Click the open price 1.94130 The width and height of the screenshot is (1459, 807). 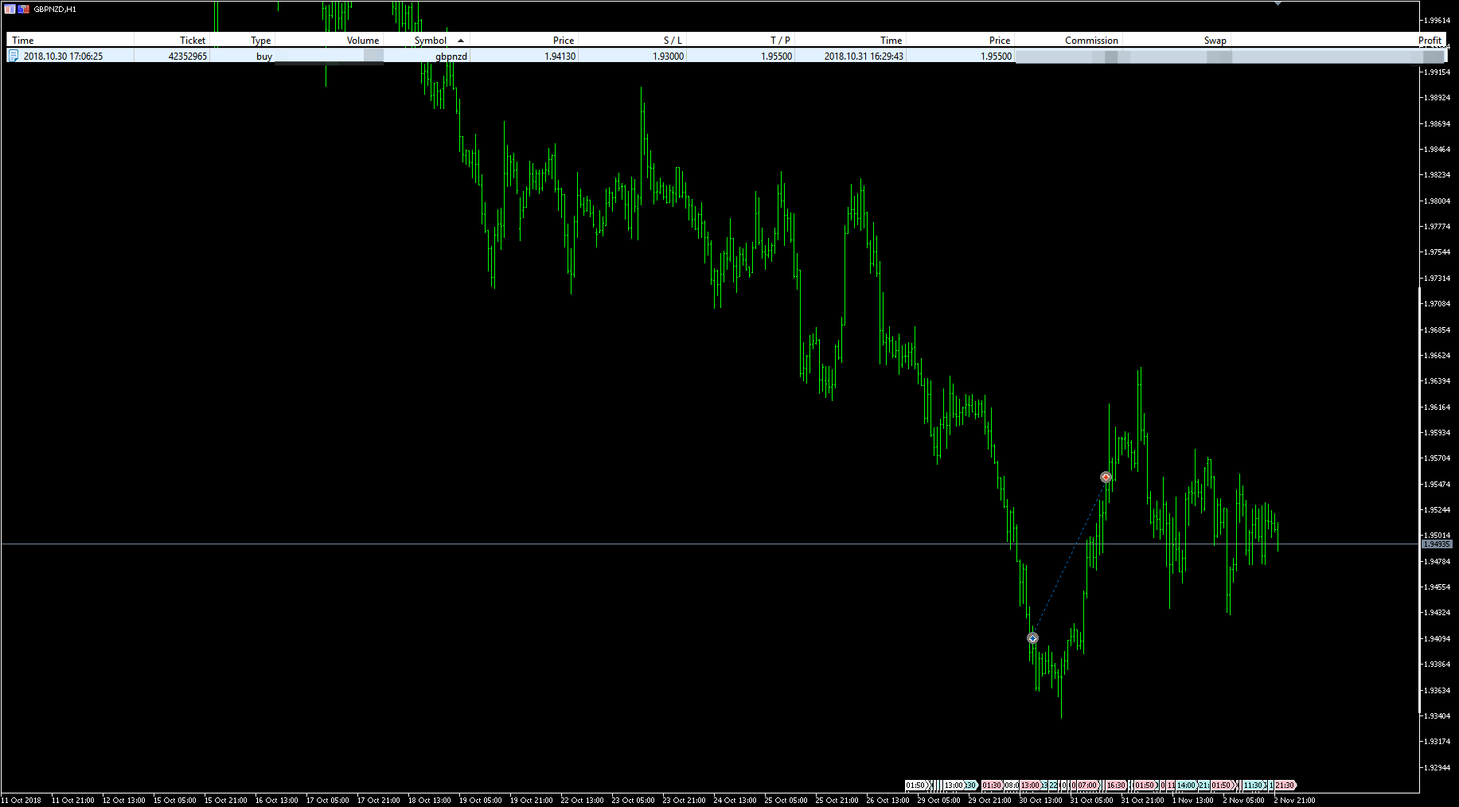560,57
